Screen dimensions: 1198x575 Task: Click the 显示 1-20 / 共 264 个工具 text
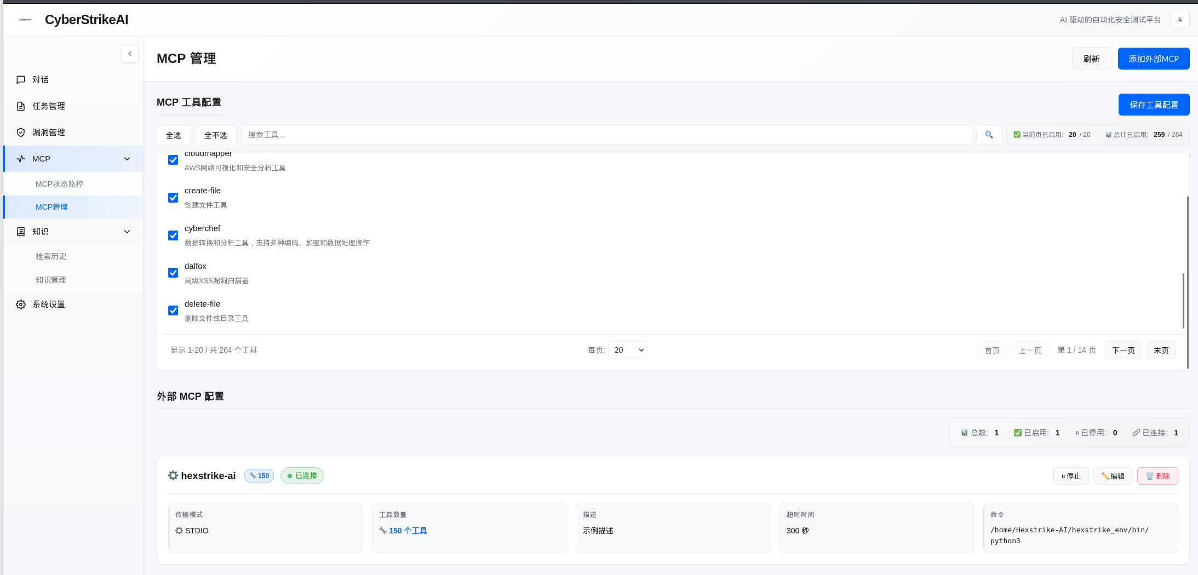214,350
